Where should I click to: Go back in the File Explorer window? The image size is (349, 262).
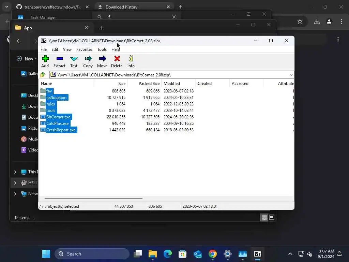point(19,41)
